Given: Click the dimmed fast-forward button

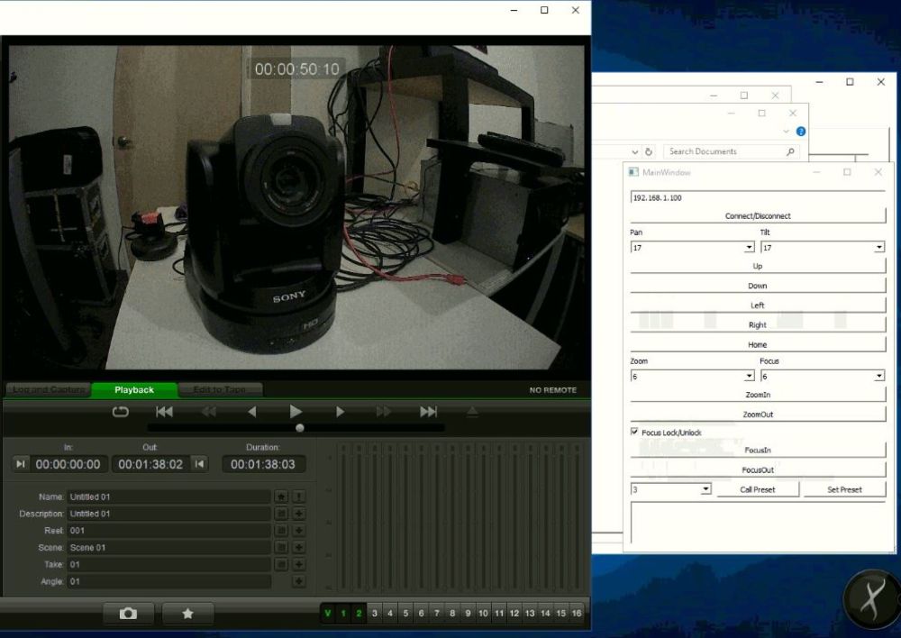Looking at the screenshot, I should (x=383, y=412).
